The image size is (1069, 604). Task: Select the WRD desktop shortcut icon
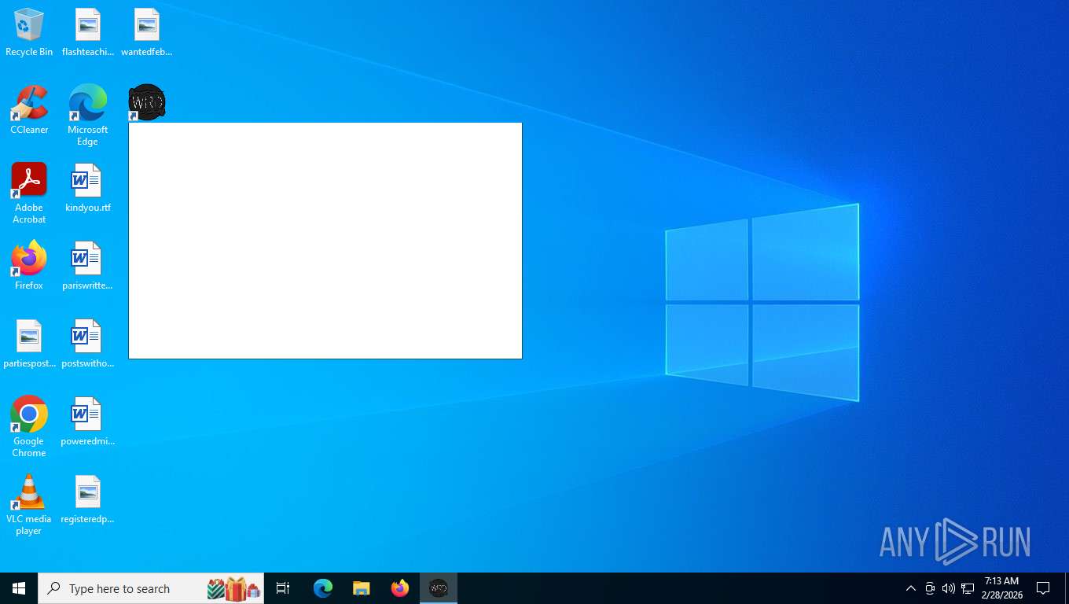click(x=147, y=102)
